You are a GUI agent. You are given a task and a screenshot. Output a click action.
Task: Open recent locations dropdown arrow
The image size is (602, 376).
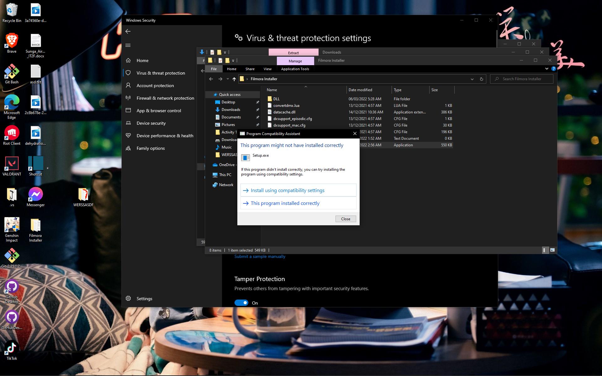(228, 79)
